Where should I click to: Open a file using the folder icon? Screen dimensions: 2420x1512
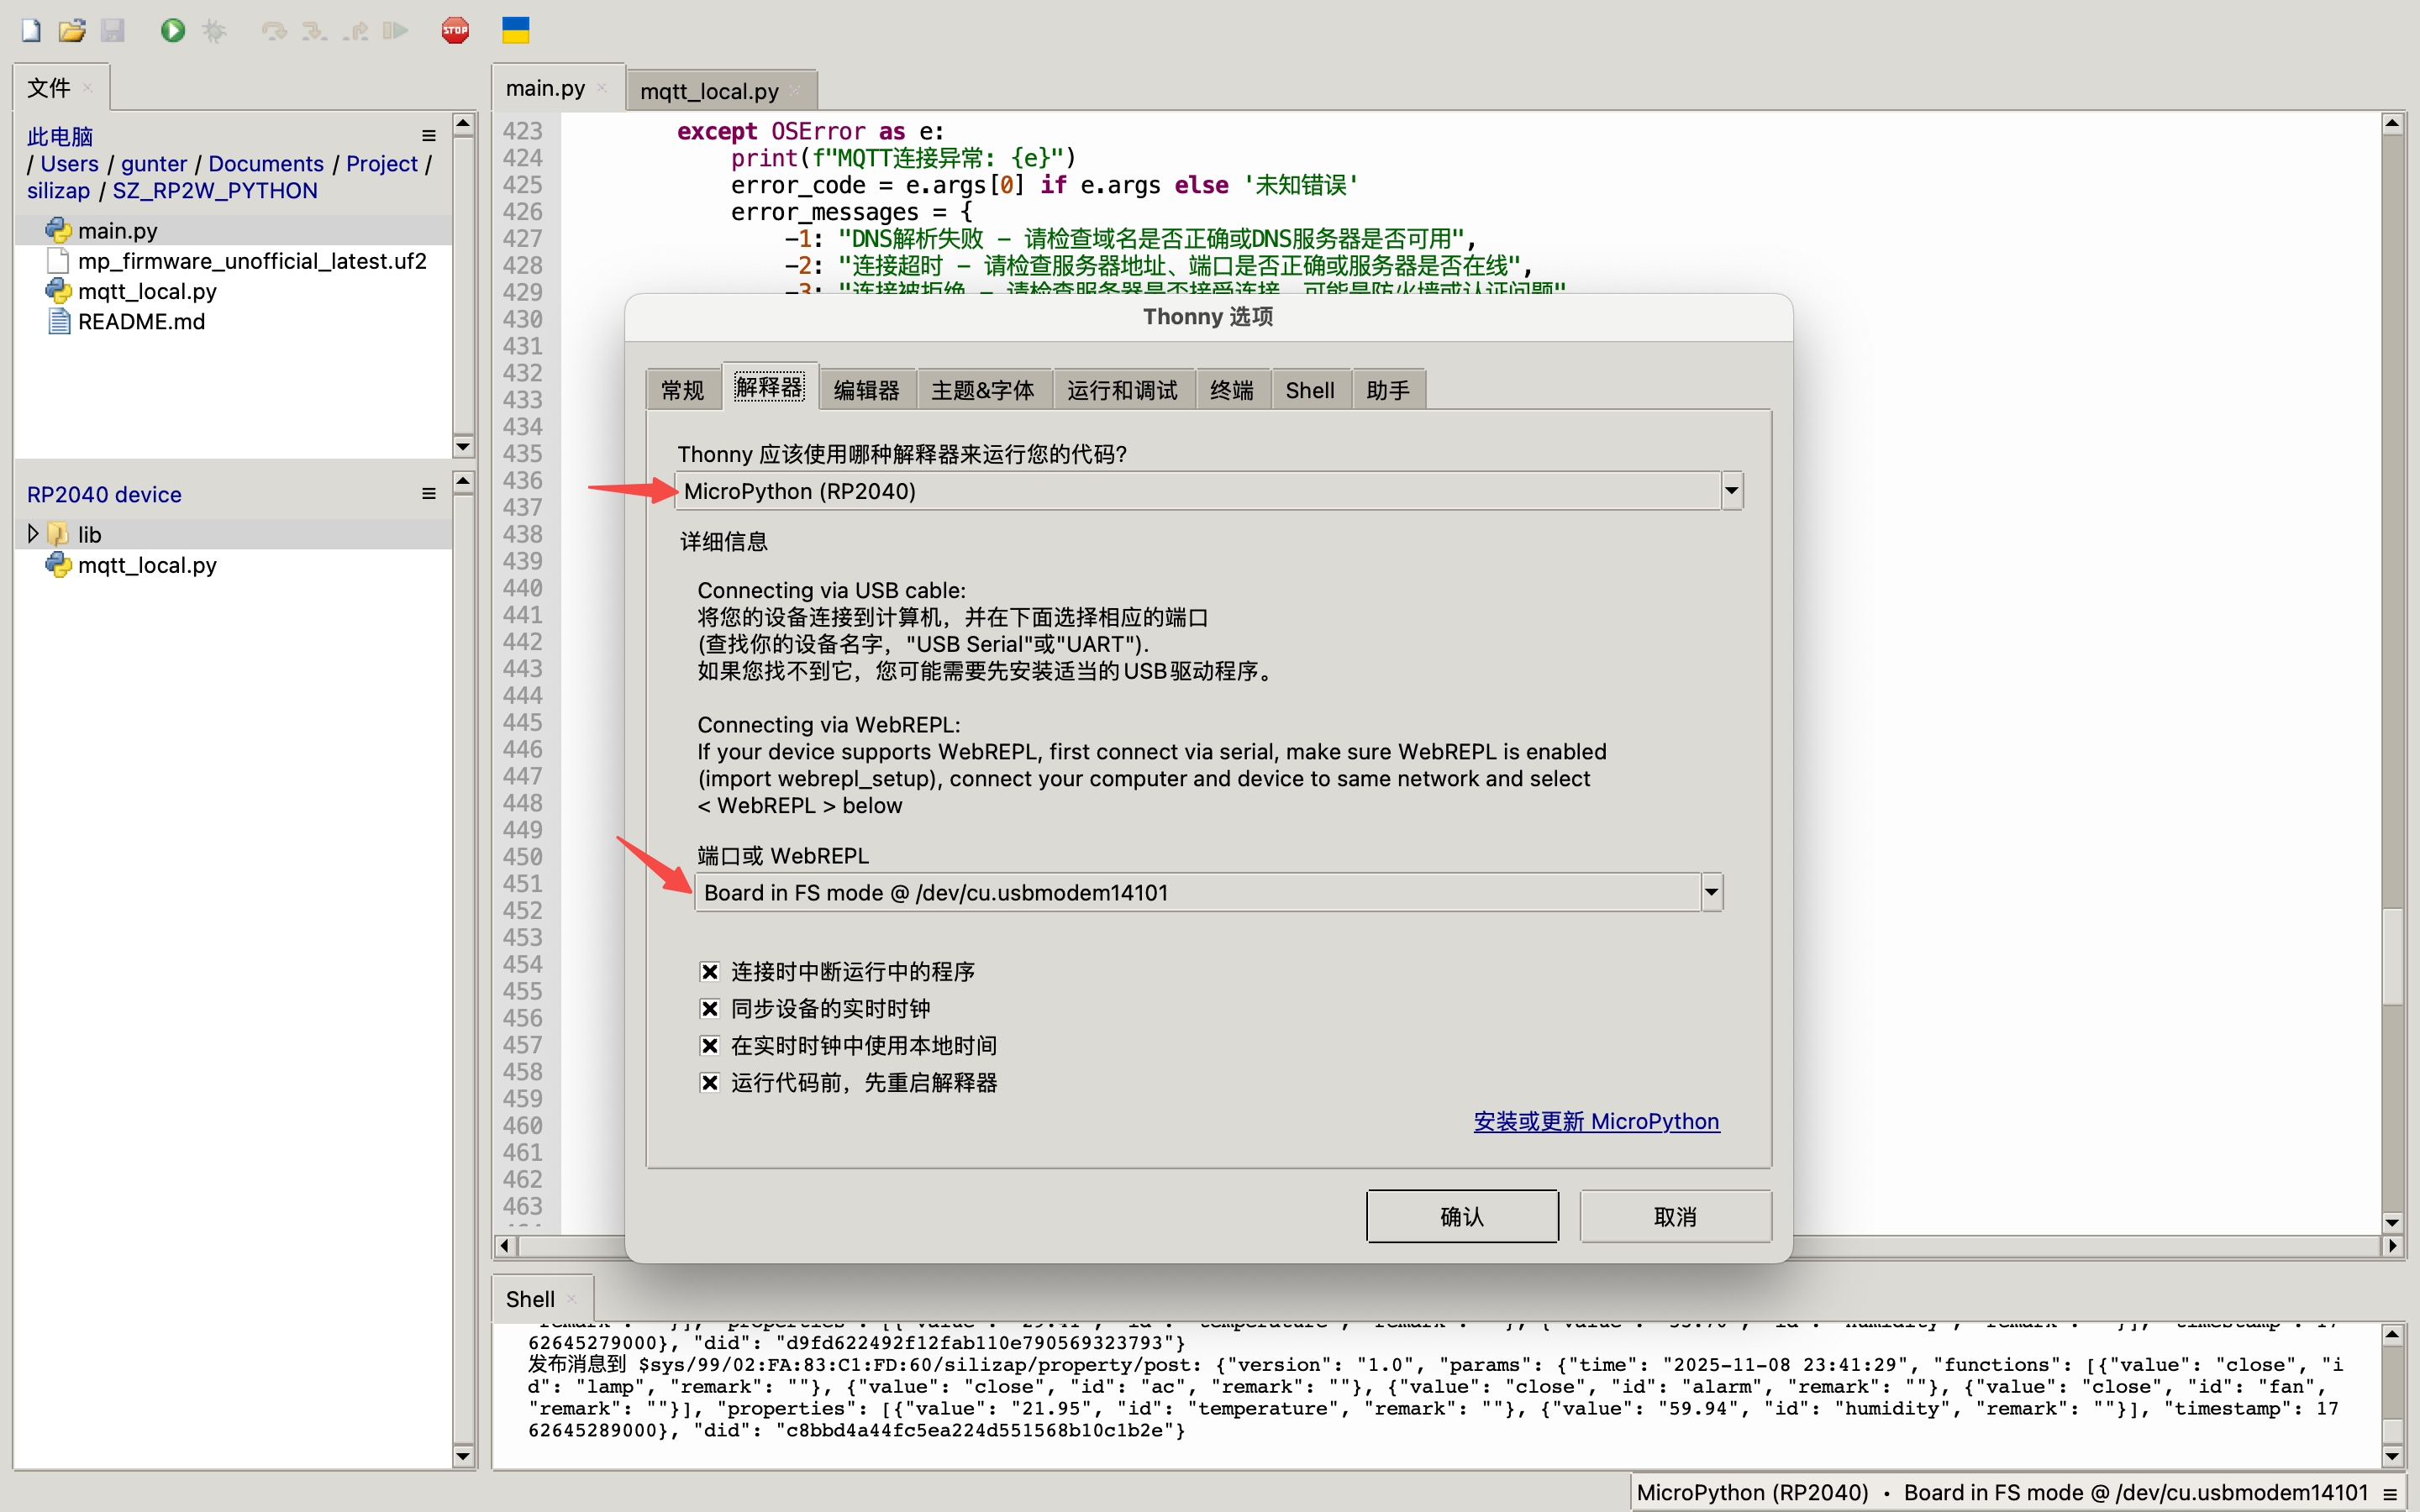[x=72, y=30]
